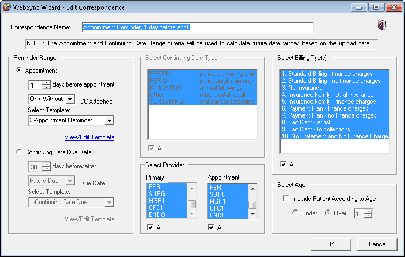Image resolution: width=405 pixels, height=257 pixels.
Task: Click the Cancel button
Action: pyautogui.click(x=377, y=244)
